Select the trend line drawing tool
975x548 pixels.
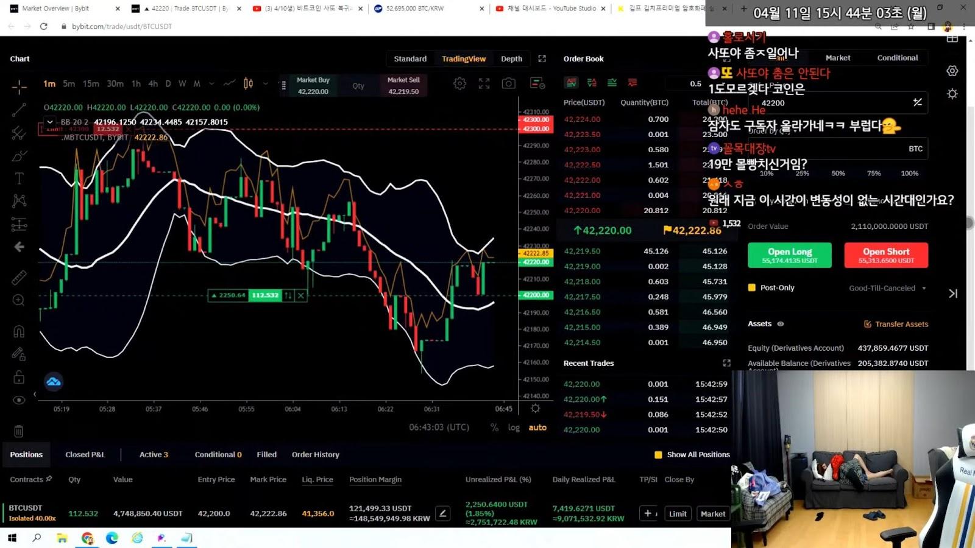[x=19, y=110]
